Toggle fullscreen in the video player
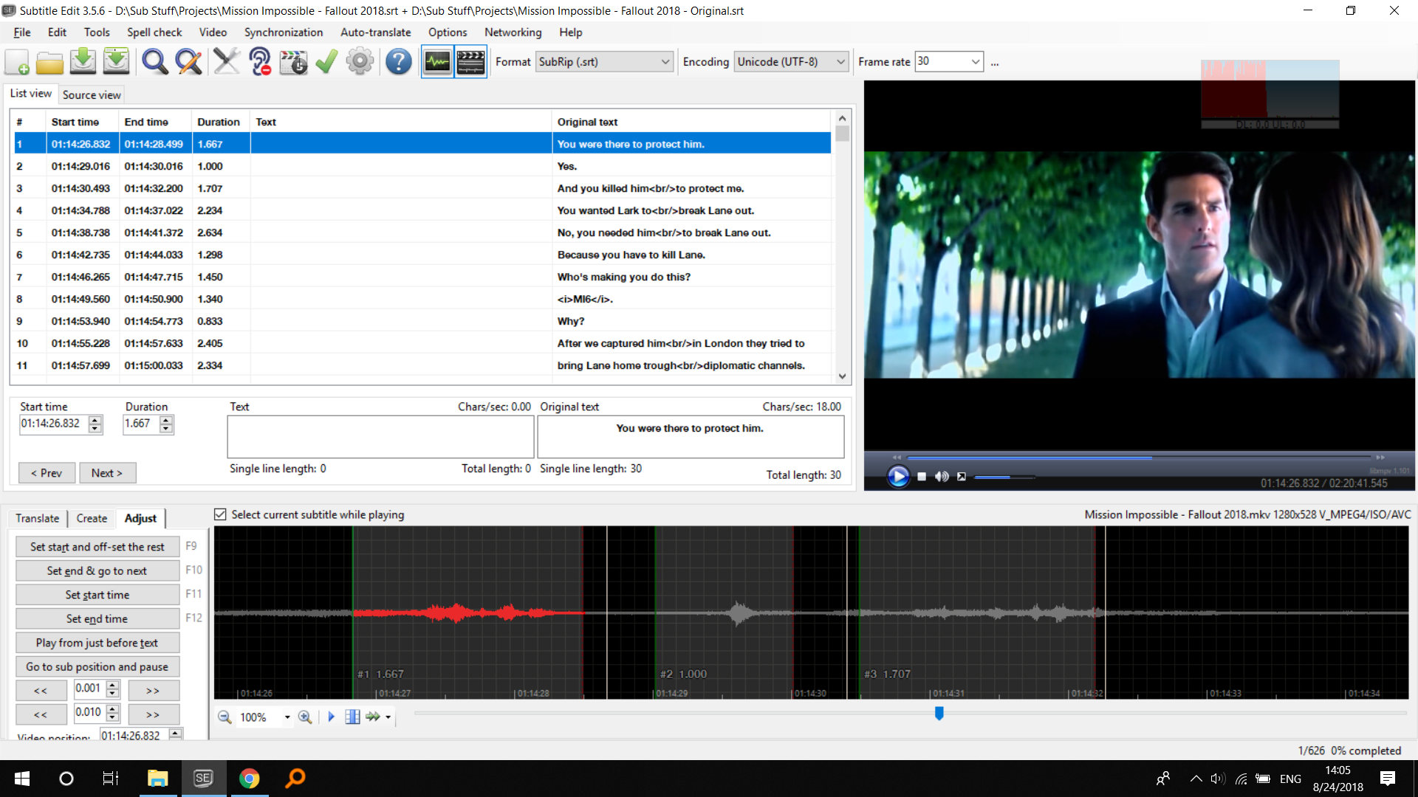This screenshot has width=1418, height=797. 962,477
